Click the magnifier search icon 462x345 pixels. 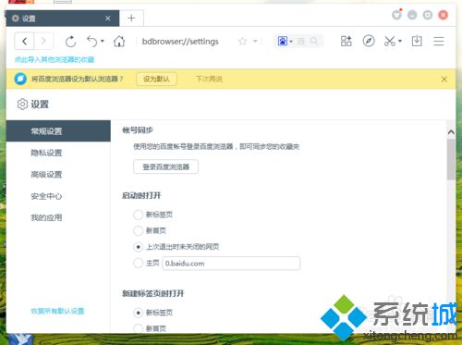[x=314, y=41]
